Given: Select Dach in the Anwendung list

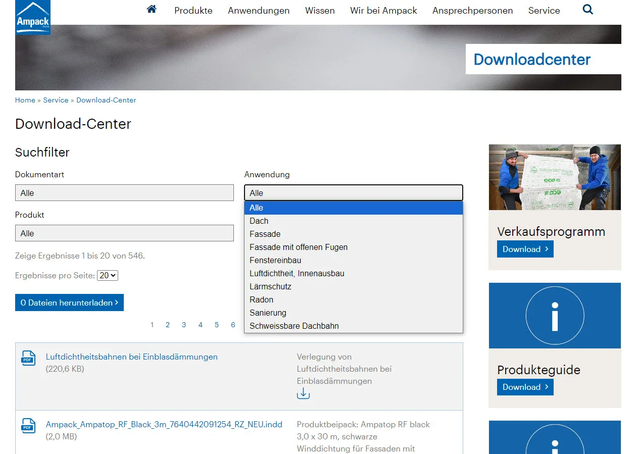Looking at the screenshot, I should [354, 221].
